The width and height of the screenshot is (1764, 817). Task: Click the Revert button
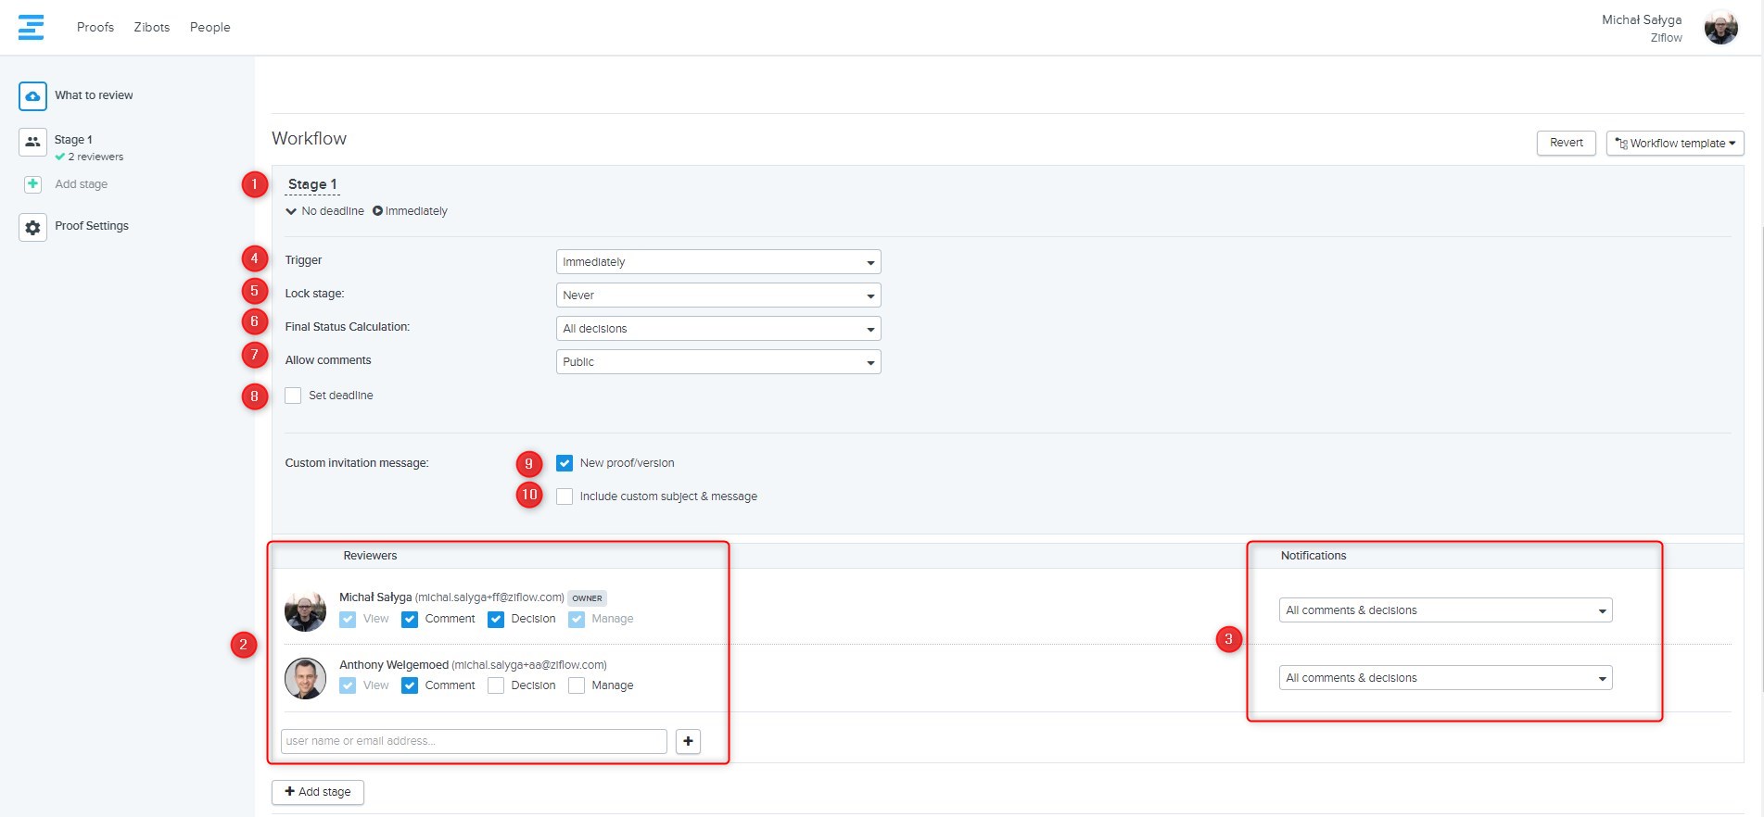(1566, 143)
